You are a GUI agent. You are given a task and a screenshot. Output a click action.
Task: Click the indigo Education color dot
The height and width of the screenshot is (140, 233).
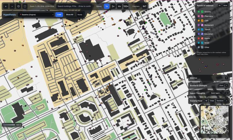[199, 34]
